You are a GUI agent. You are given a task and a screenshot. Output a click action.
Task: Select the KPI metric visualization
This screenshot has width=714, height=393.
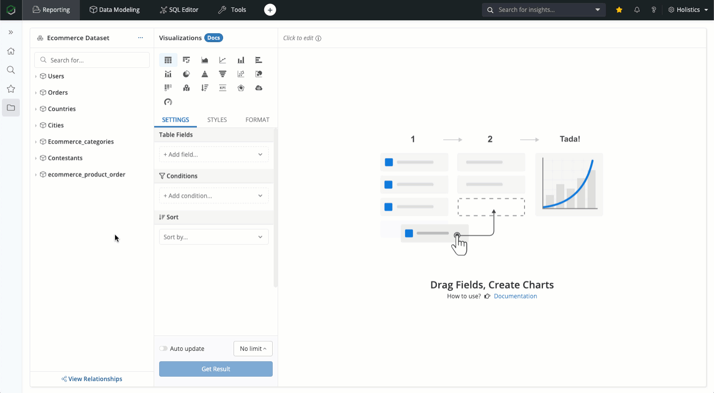click(223, 88)
